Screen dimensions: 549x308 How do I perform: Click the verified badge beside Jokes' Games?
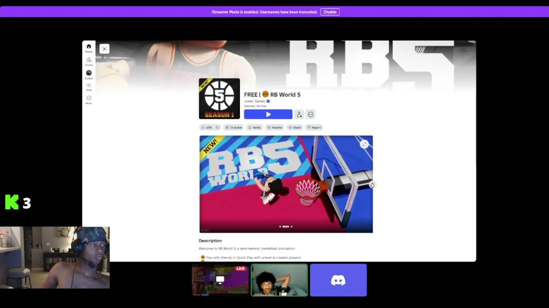coord(268,101)
